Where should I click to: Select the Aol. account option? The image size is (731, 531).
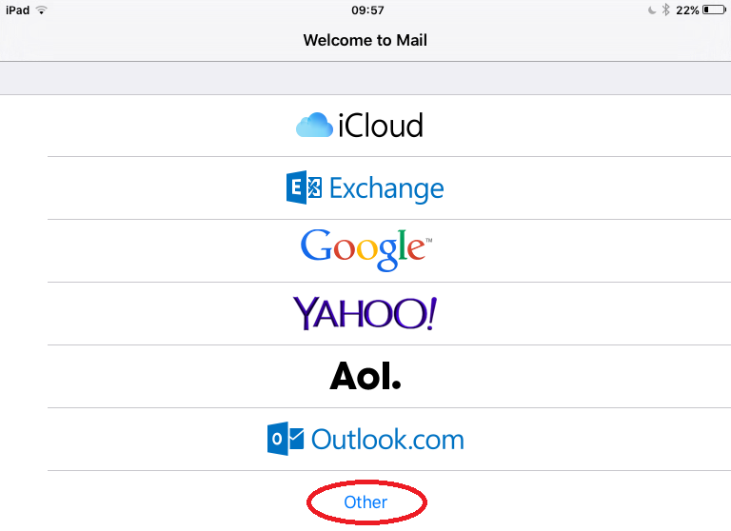coord(365,377)
